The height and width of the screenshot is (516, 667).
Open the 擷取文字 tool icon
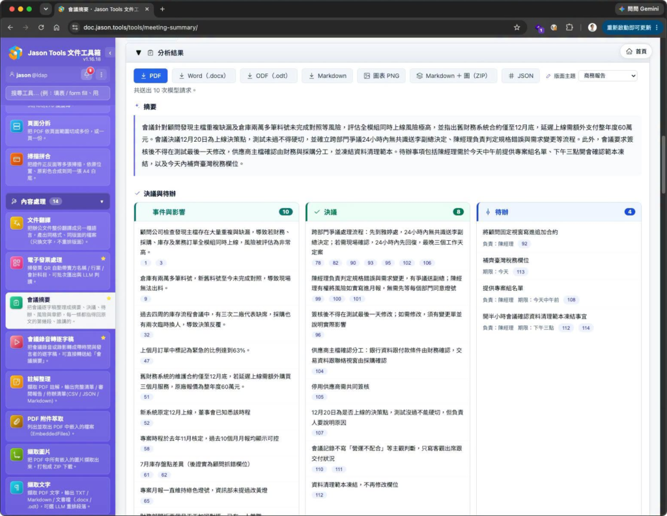(16, 487)
